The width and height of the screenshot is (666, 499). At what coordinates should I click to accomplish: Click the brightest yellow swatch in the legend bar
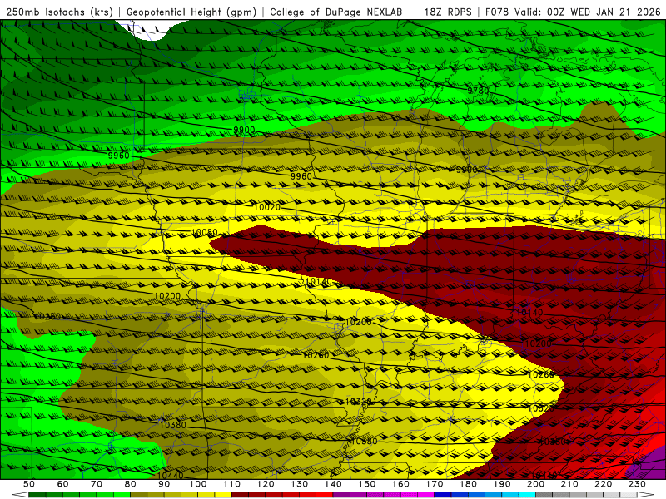tap(223, 495)
